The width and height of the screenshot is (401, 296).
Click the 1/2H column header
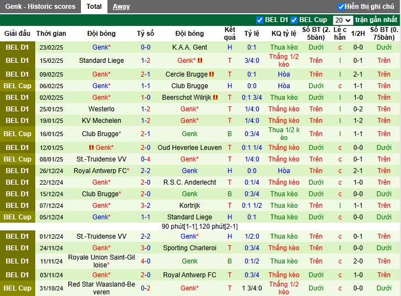pos(358,34)
